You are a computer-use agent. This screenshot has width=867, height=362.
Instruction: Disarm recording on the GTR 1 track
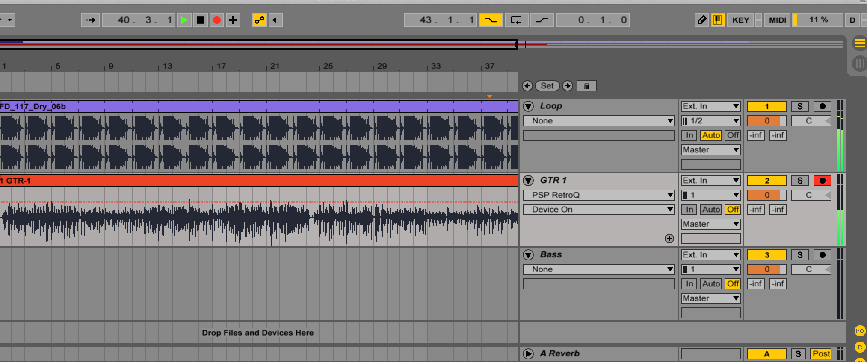point(822,181)
